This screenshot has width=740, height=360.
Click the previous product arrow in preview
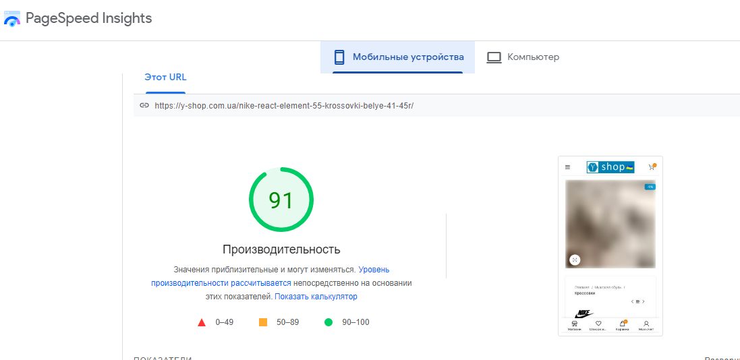[632, 301]
